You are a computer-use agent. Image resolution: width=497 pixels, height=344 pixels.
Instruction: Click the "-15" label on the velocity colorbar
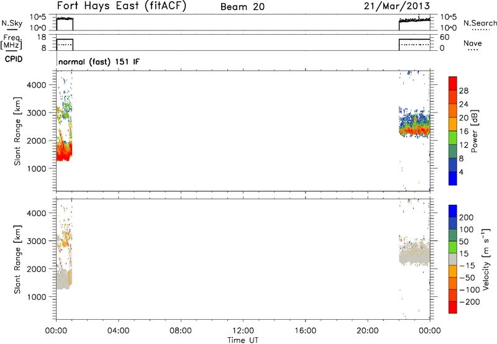tap(467, 266)
